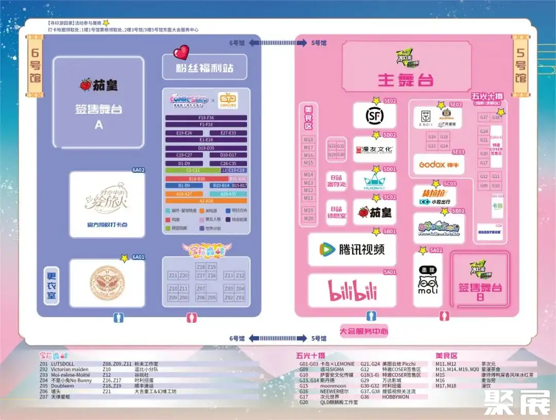The image size is (556, 420).
Task: Click the D18-D35 booth row bar
Action: [206, 148]
